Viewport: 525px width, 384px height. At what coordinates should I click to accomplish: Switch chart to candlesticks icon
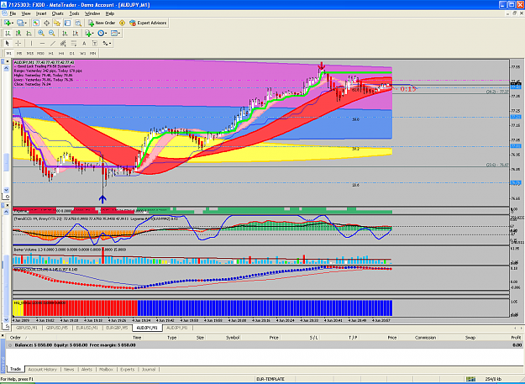click(18, 33)
